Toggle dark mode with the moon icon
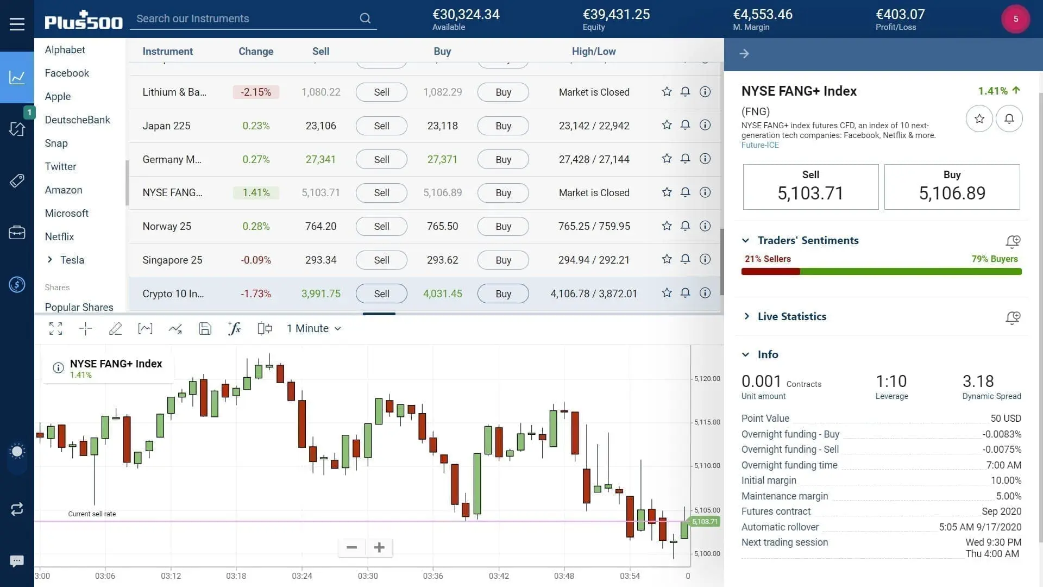The height and width of the screenshot is (587, 1043). click(x=17, y=451)
